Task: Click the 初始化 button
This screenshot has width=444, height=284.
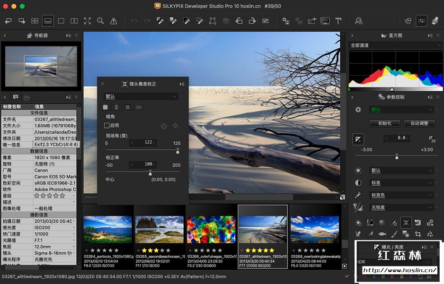Action: (384, 123)
